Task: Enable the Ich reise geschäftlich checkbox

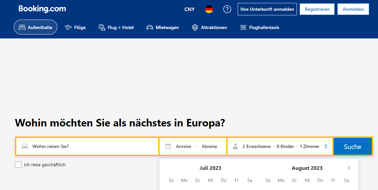Action: pyautogui.click(x=18, y=165)
